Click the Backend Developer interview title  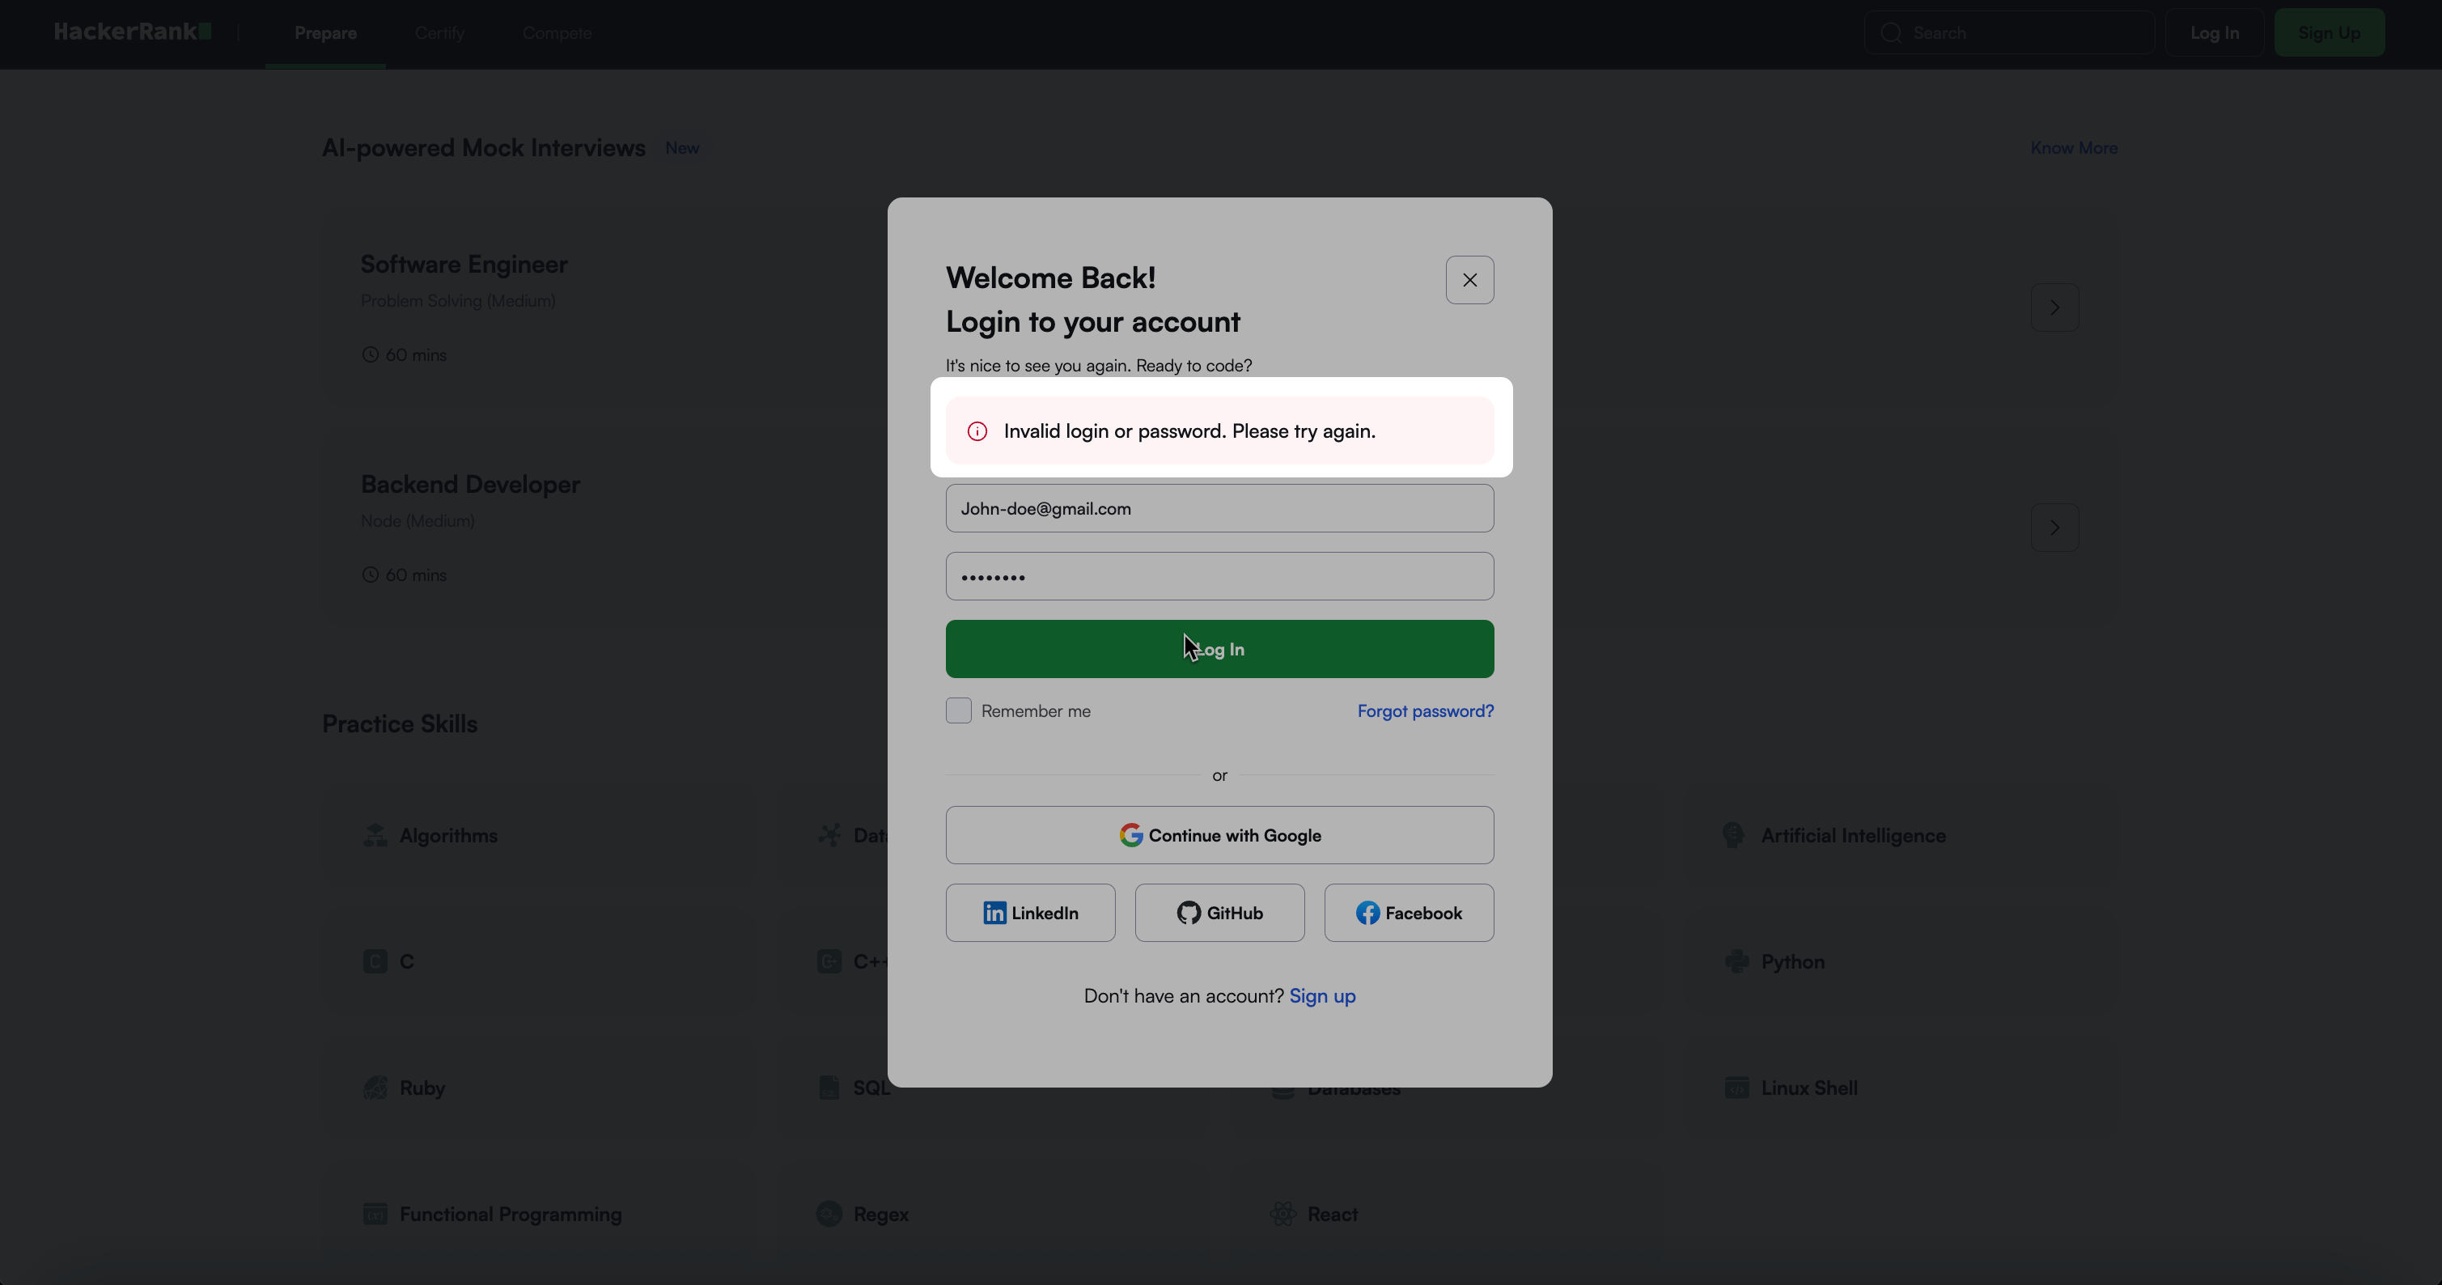pyautogui.click(x=470, y=484)
